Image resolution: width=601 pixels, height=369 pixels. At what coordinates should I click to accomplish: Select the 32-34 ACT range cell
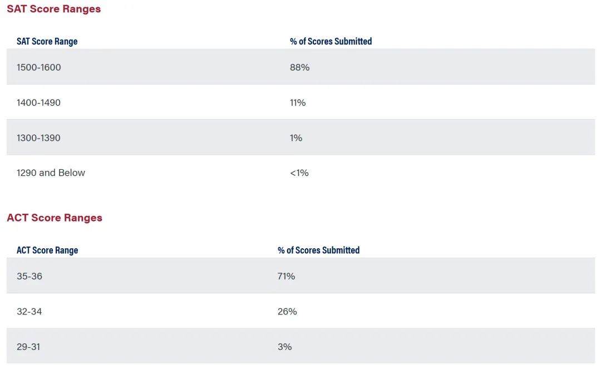[29, 312]
